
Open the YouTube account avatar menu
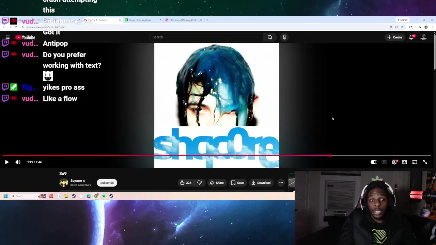424,37
